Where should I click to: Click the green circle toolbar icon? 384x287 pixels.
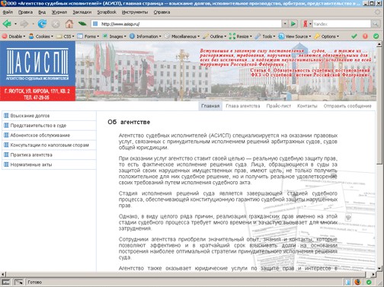pyautogui.click(x=376, y=37)
